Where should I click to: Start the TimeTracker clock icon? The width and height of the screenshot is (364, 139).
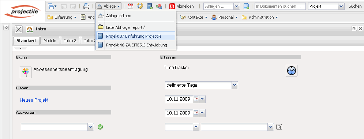291,71
